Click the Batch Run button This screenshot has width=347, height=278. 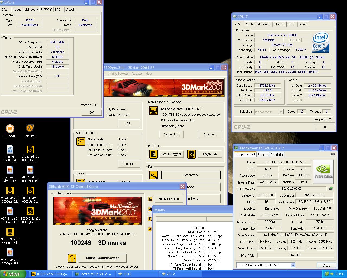[x=210, y=154]
